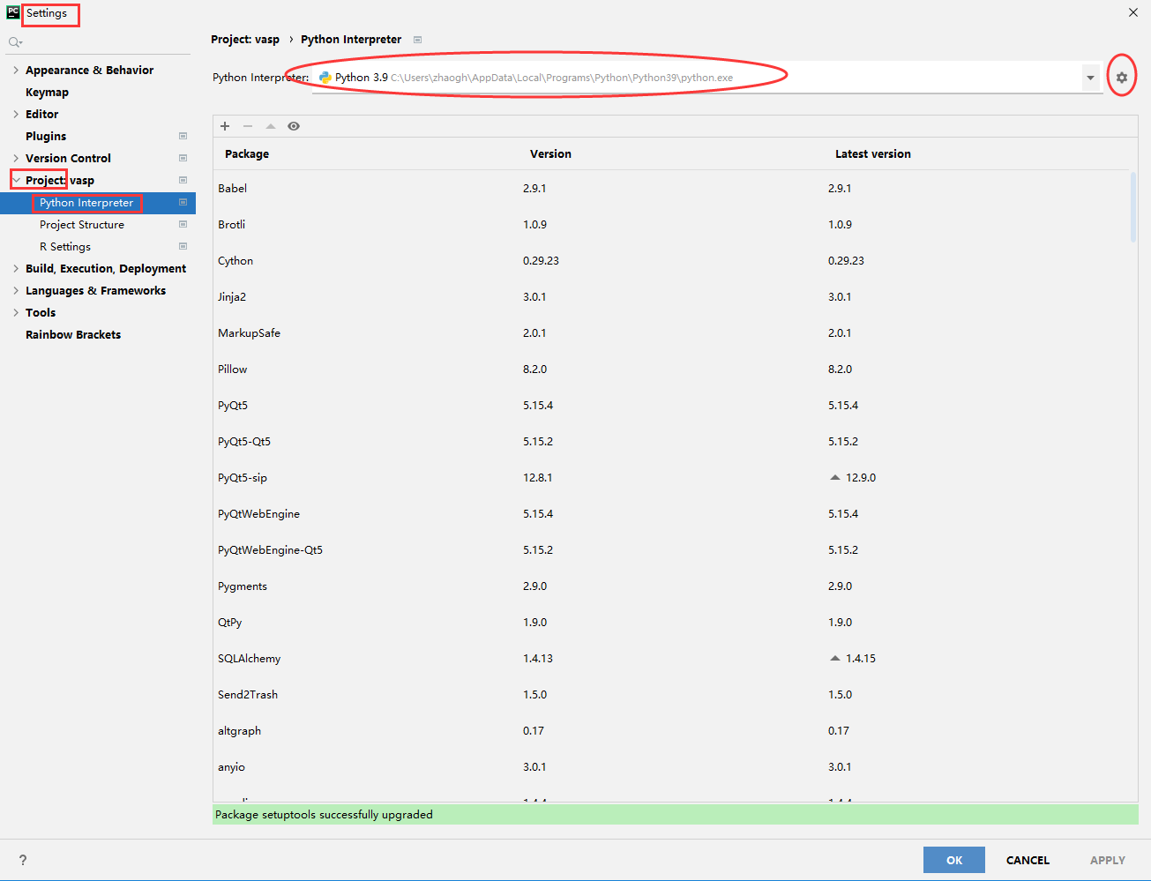Image resolution: width=1151 pixels, height=881 pixels.
Task: Close the Settings dialog window
Action: pos(1133,12)
